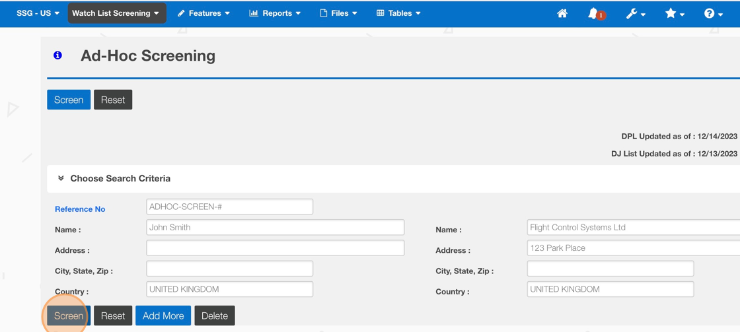Open the Reports menu

(275, 13)
